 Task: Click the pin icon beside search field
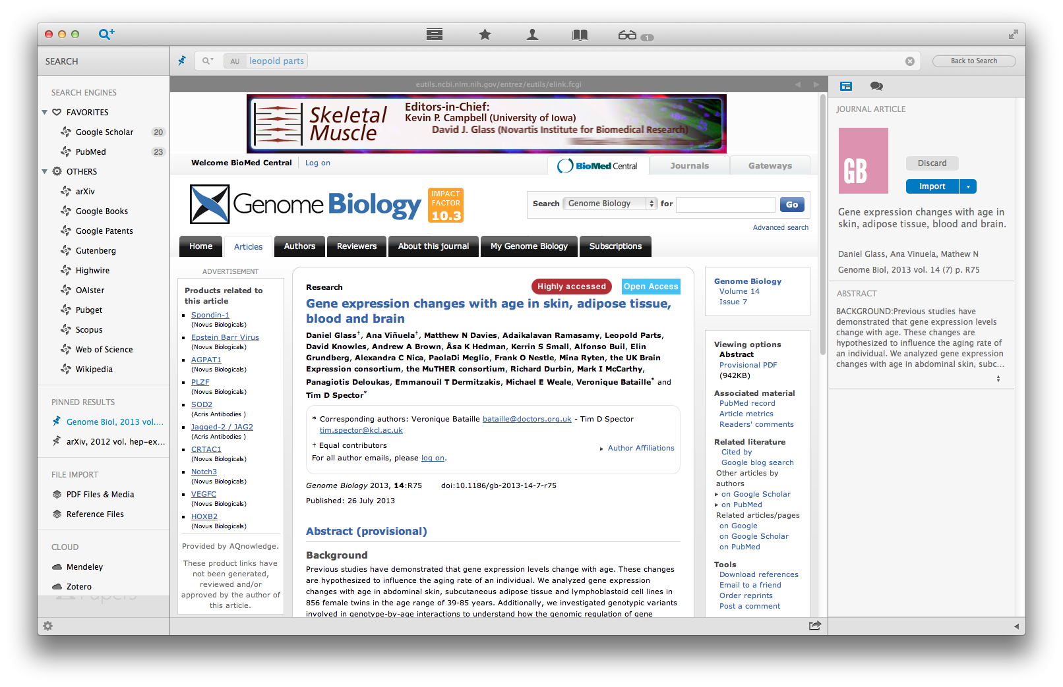coord(182,61)
